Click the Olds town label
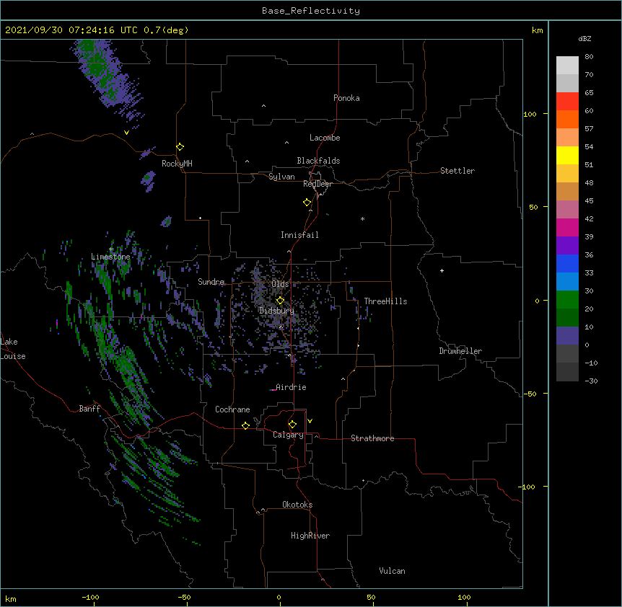 point(280,284)
